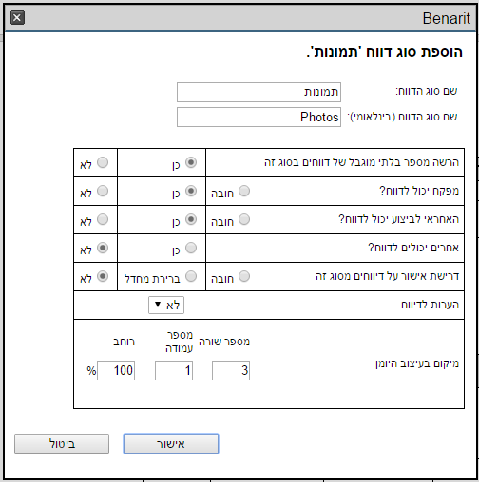Cancel with the 'ביטול' button
479x482 pixels.
click(x=62, y=443)
